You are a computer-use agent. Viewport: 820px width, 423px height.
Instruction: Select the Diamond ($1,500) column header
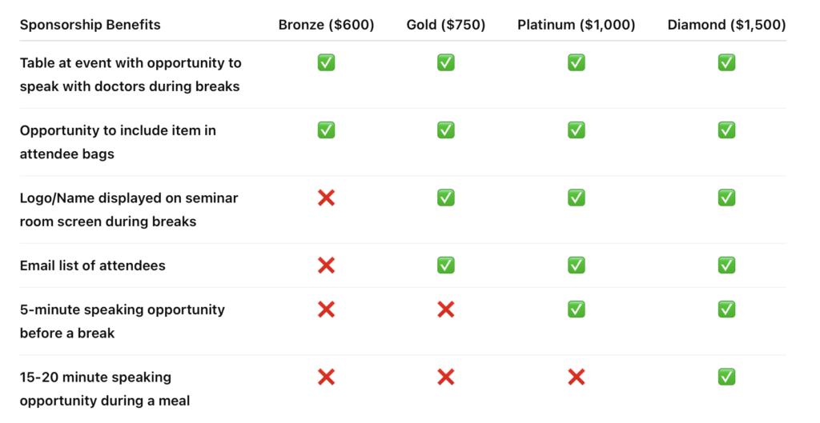(x=726, y=25)
